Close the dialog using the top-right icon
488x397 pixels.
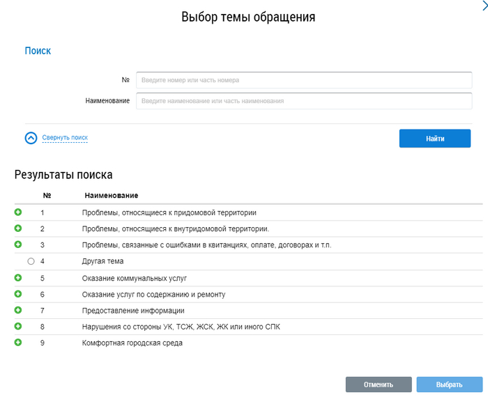(483, 6)
